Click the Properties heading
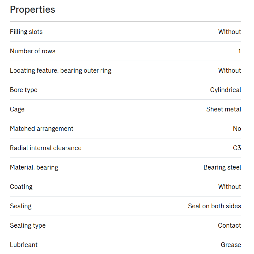This screenshot has width=254, height=254. click(32, 10)
